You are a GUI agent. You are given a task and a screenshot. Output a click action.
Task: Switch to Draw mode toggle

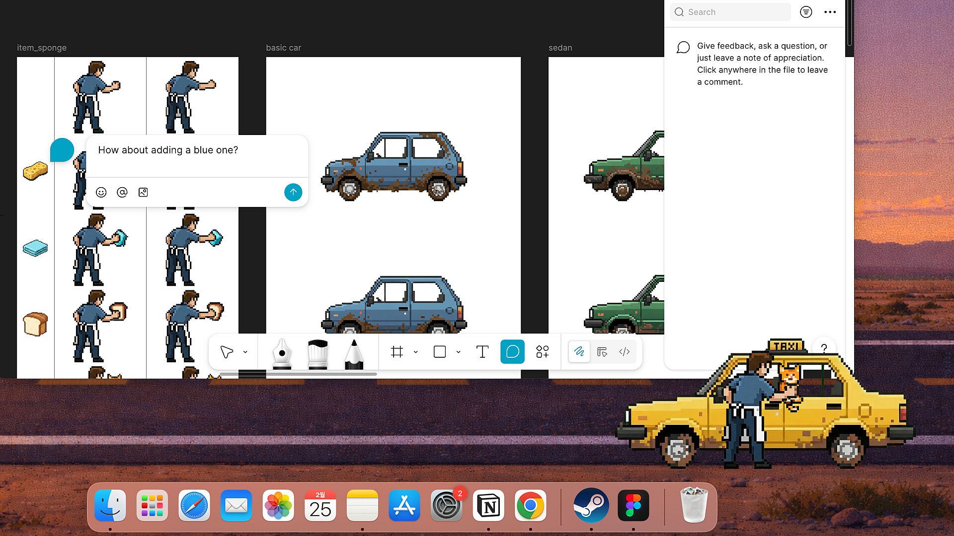coord(579,352)
